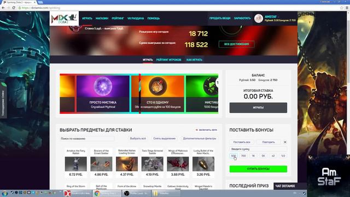This screenshot has width=350, height=197.
Task: Switch to the Chrome taskbar item
Action: click(107, 193)
